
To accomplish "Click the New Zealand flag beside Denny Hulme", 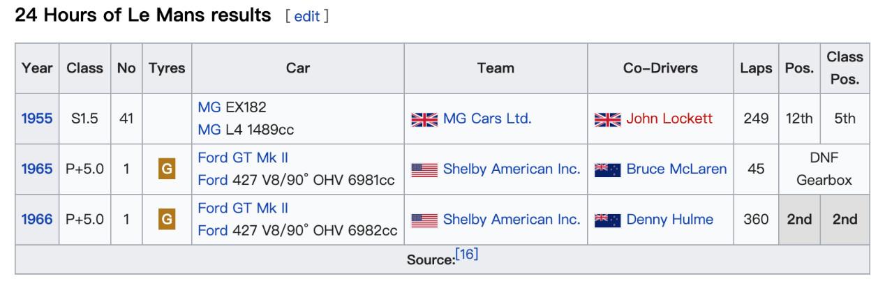I will tap(607, 220).
